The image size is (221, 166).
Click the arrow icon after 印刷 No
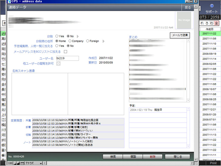[78, 36]
